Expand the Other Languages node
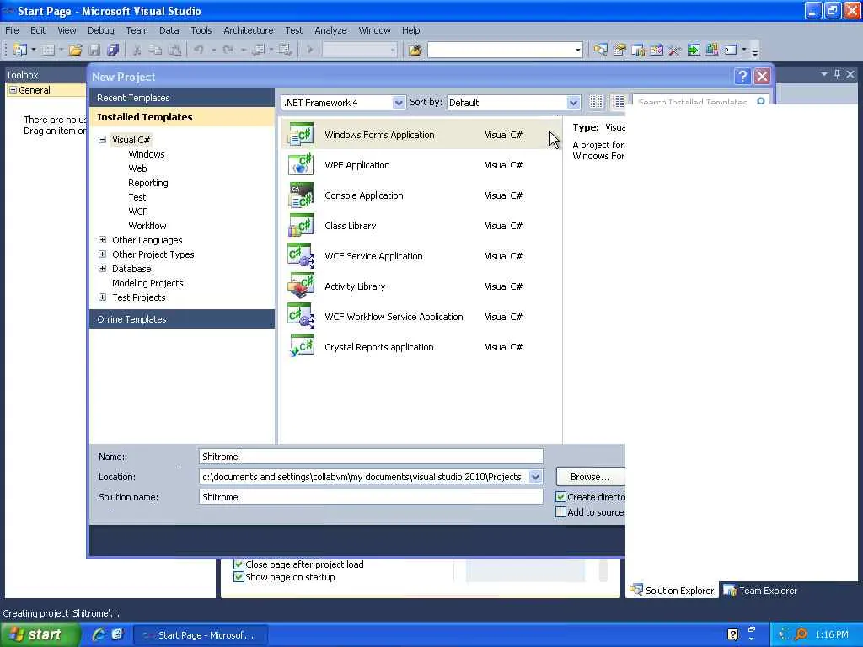The image size is (863, 647). (102, 240)
